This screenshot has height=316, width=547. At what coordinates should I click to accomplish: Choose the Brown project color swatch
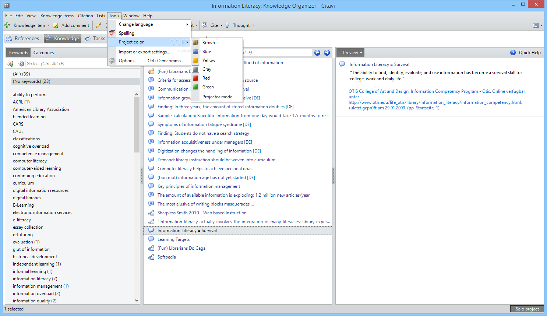pyautogui.click(x=195, y=43)
